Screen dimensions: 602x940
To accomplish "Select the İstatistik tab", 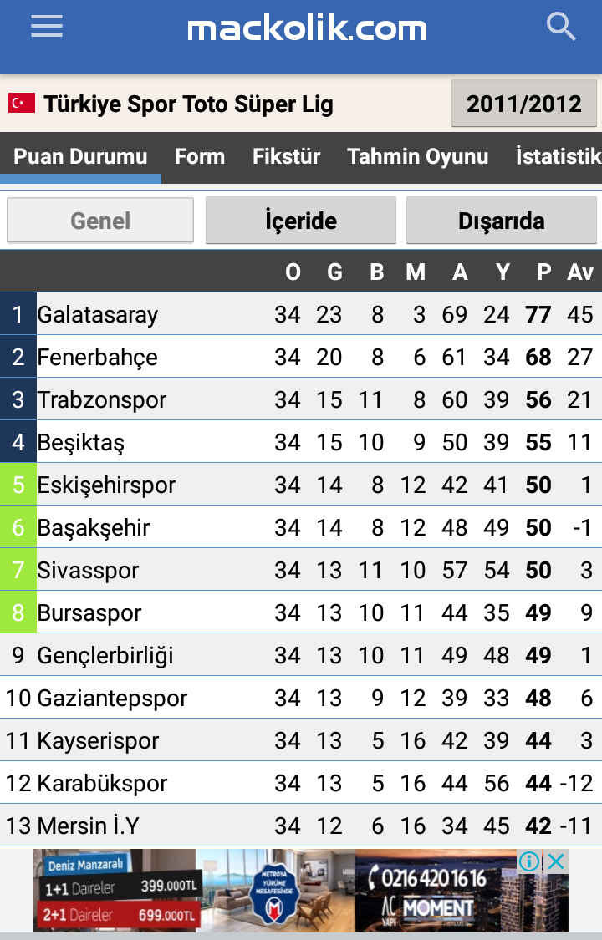I will click(559, 156).
